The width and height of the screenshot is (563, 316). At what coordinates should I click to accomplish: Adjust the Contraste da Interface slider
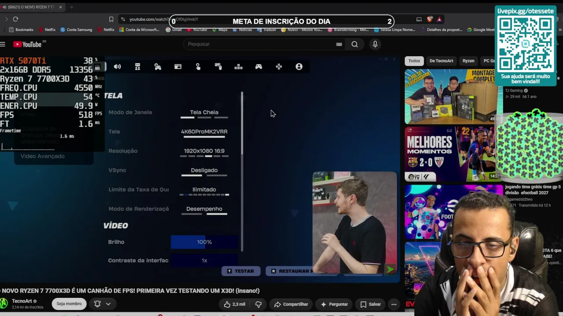coord(205,260)
